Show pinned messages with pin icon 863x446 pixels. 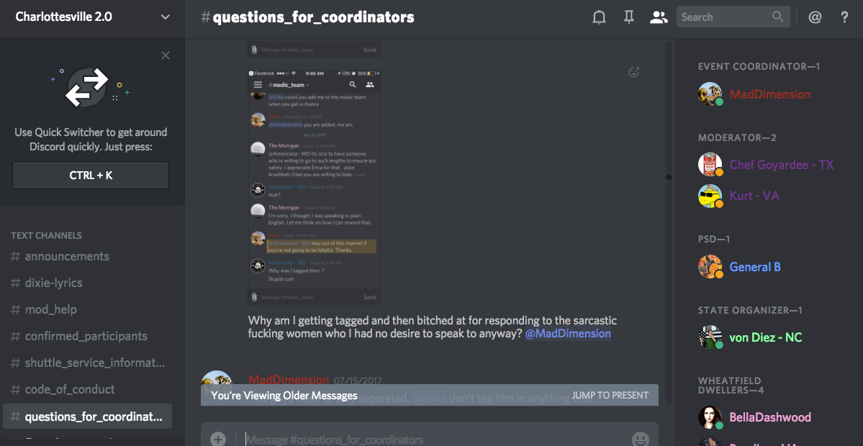pos(628,17)
